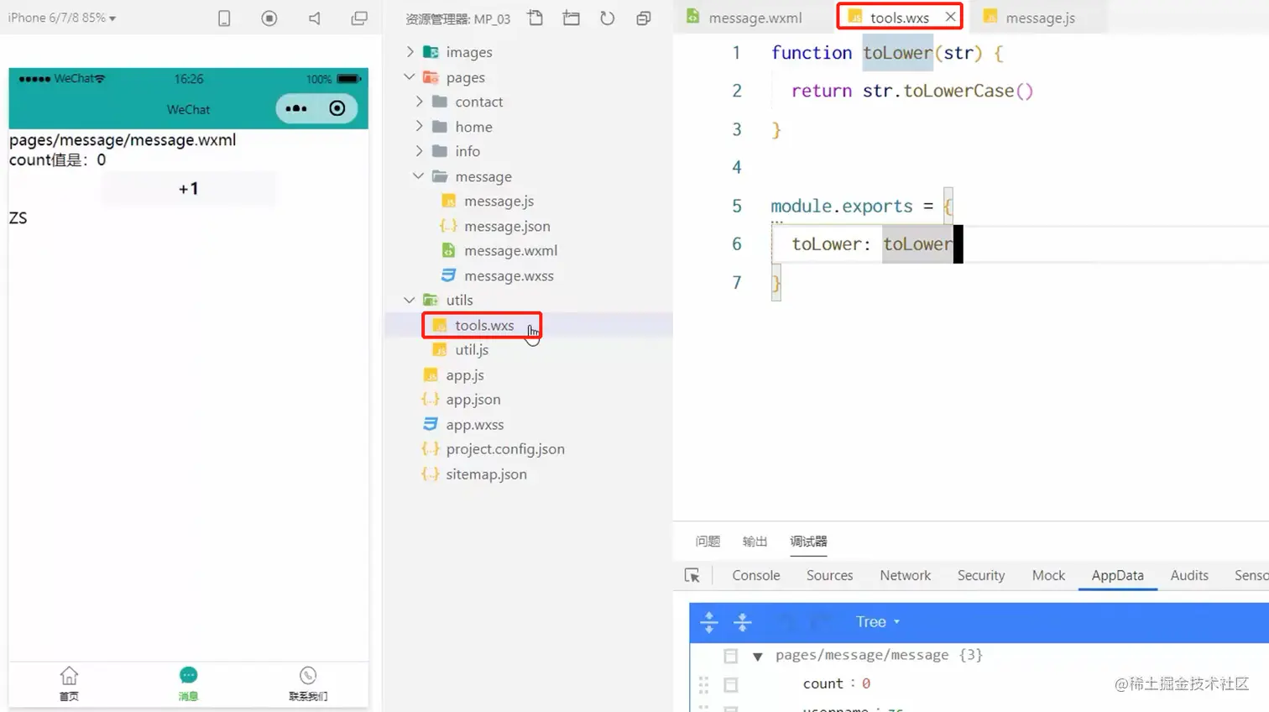The width and height of the screenshot is (1269, 712).
Task: Open app.json in the file tree
Action: point(473,399)
